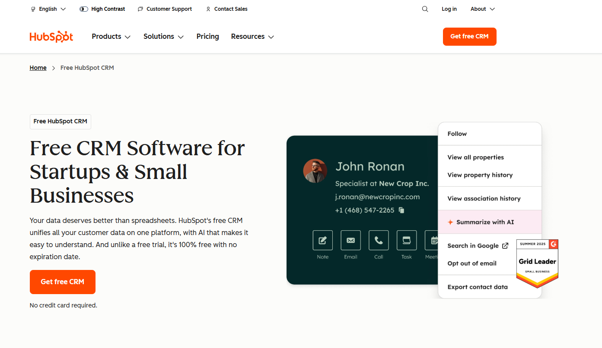Open the search magnifier icon
This screenshot has height=348, width=602.
[x=425, y=9]
